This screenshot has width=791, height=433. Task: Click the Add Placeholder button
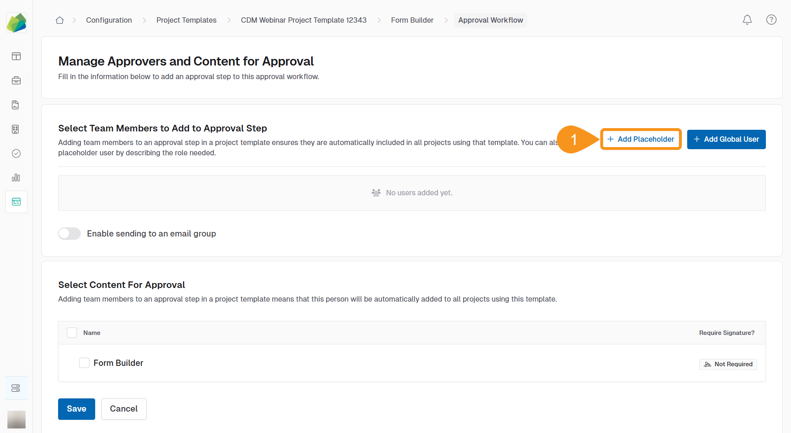641,139
